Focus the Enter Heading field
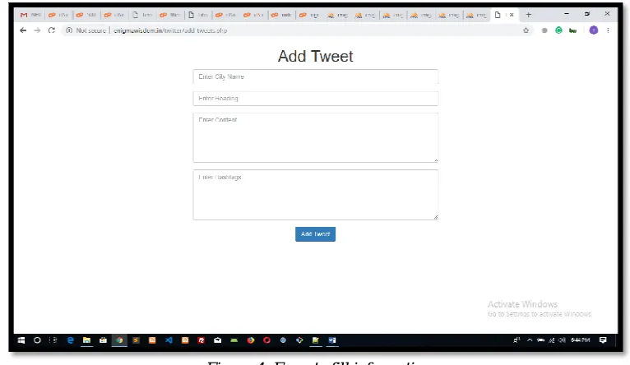This screenshot has height=365, width=630. click(315, 99)
